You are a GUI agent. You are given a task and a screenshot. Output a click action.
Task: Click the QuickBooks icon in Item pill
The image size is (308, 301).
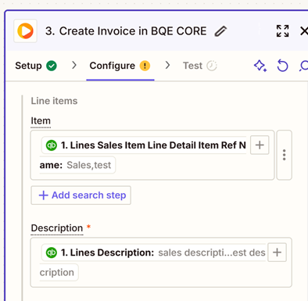click(x=52, y=145)
